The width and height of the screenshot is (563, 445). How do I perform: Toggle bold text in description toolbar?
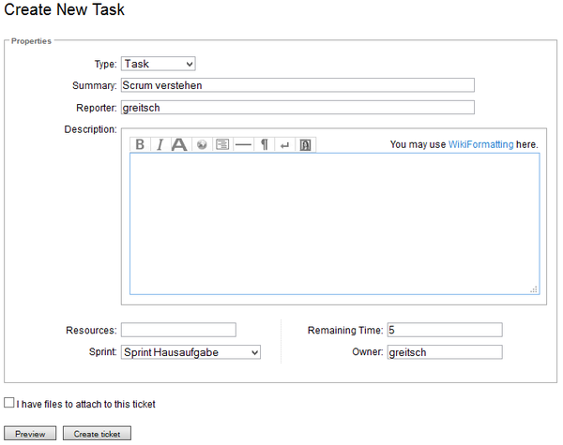[140, 144]
